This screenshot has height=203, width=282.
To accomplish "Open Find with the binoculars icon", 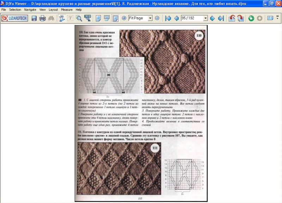I will (51, 18).
